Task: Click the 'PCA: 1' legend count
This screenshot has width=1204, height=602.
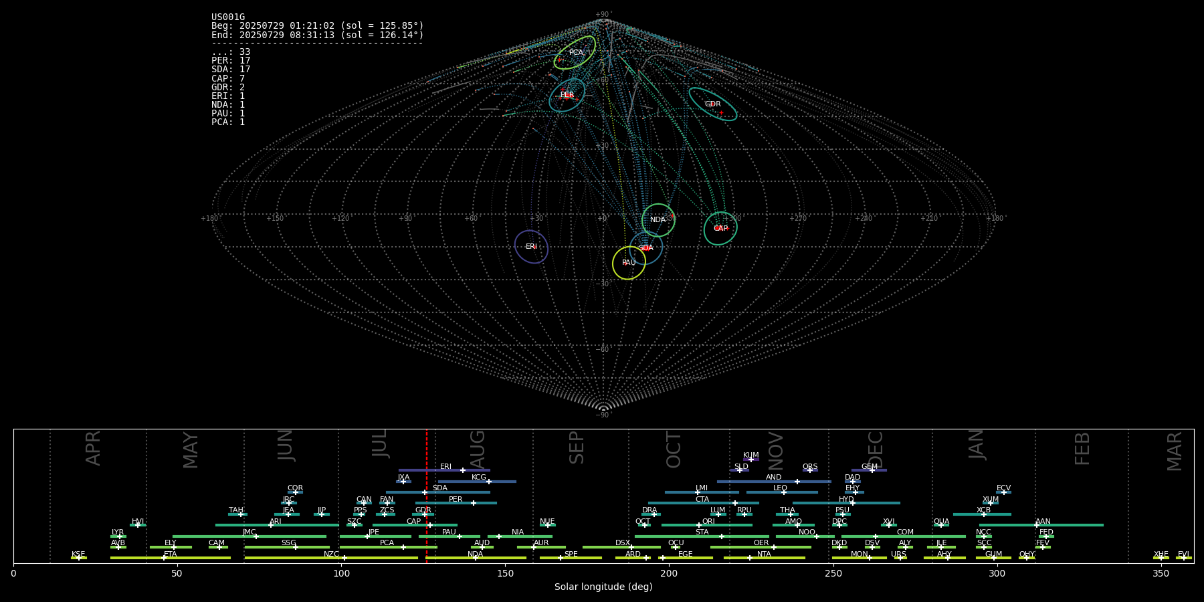Action: point(228,122)
